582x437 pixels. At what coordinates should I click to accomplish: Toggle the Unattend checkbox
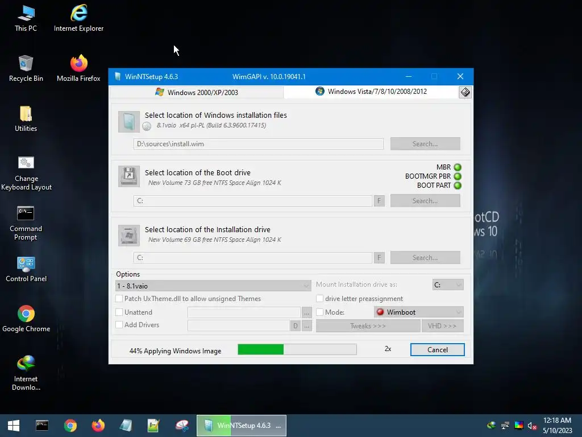(x=119, y=312)
